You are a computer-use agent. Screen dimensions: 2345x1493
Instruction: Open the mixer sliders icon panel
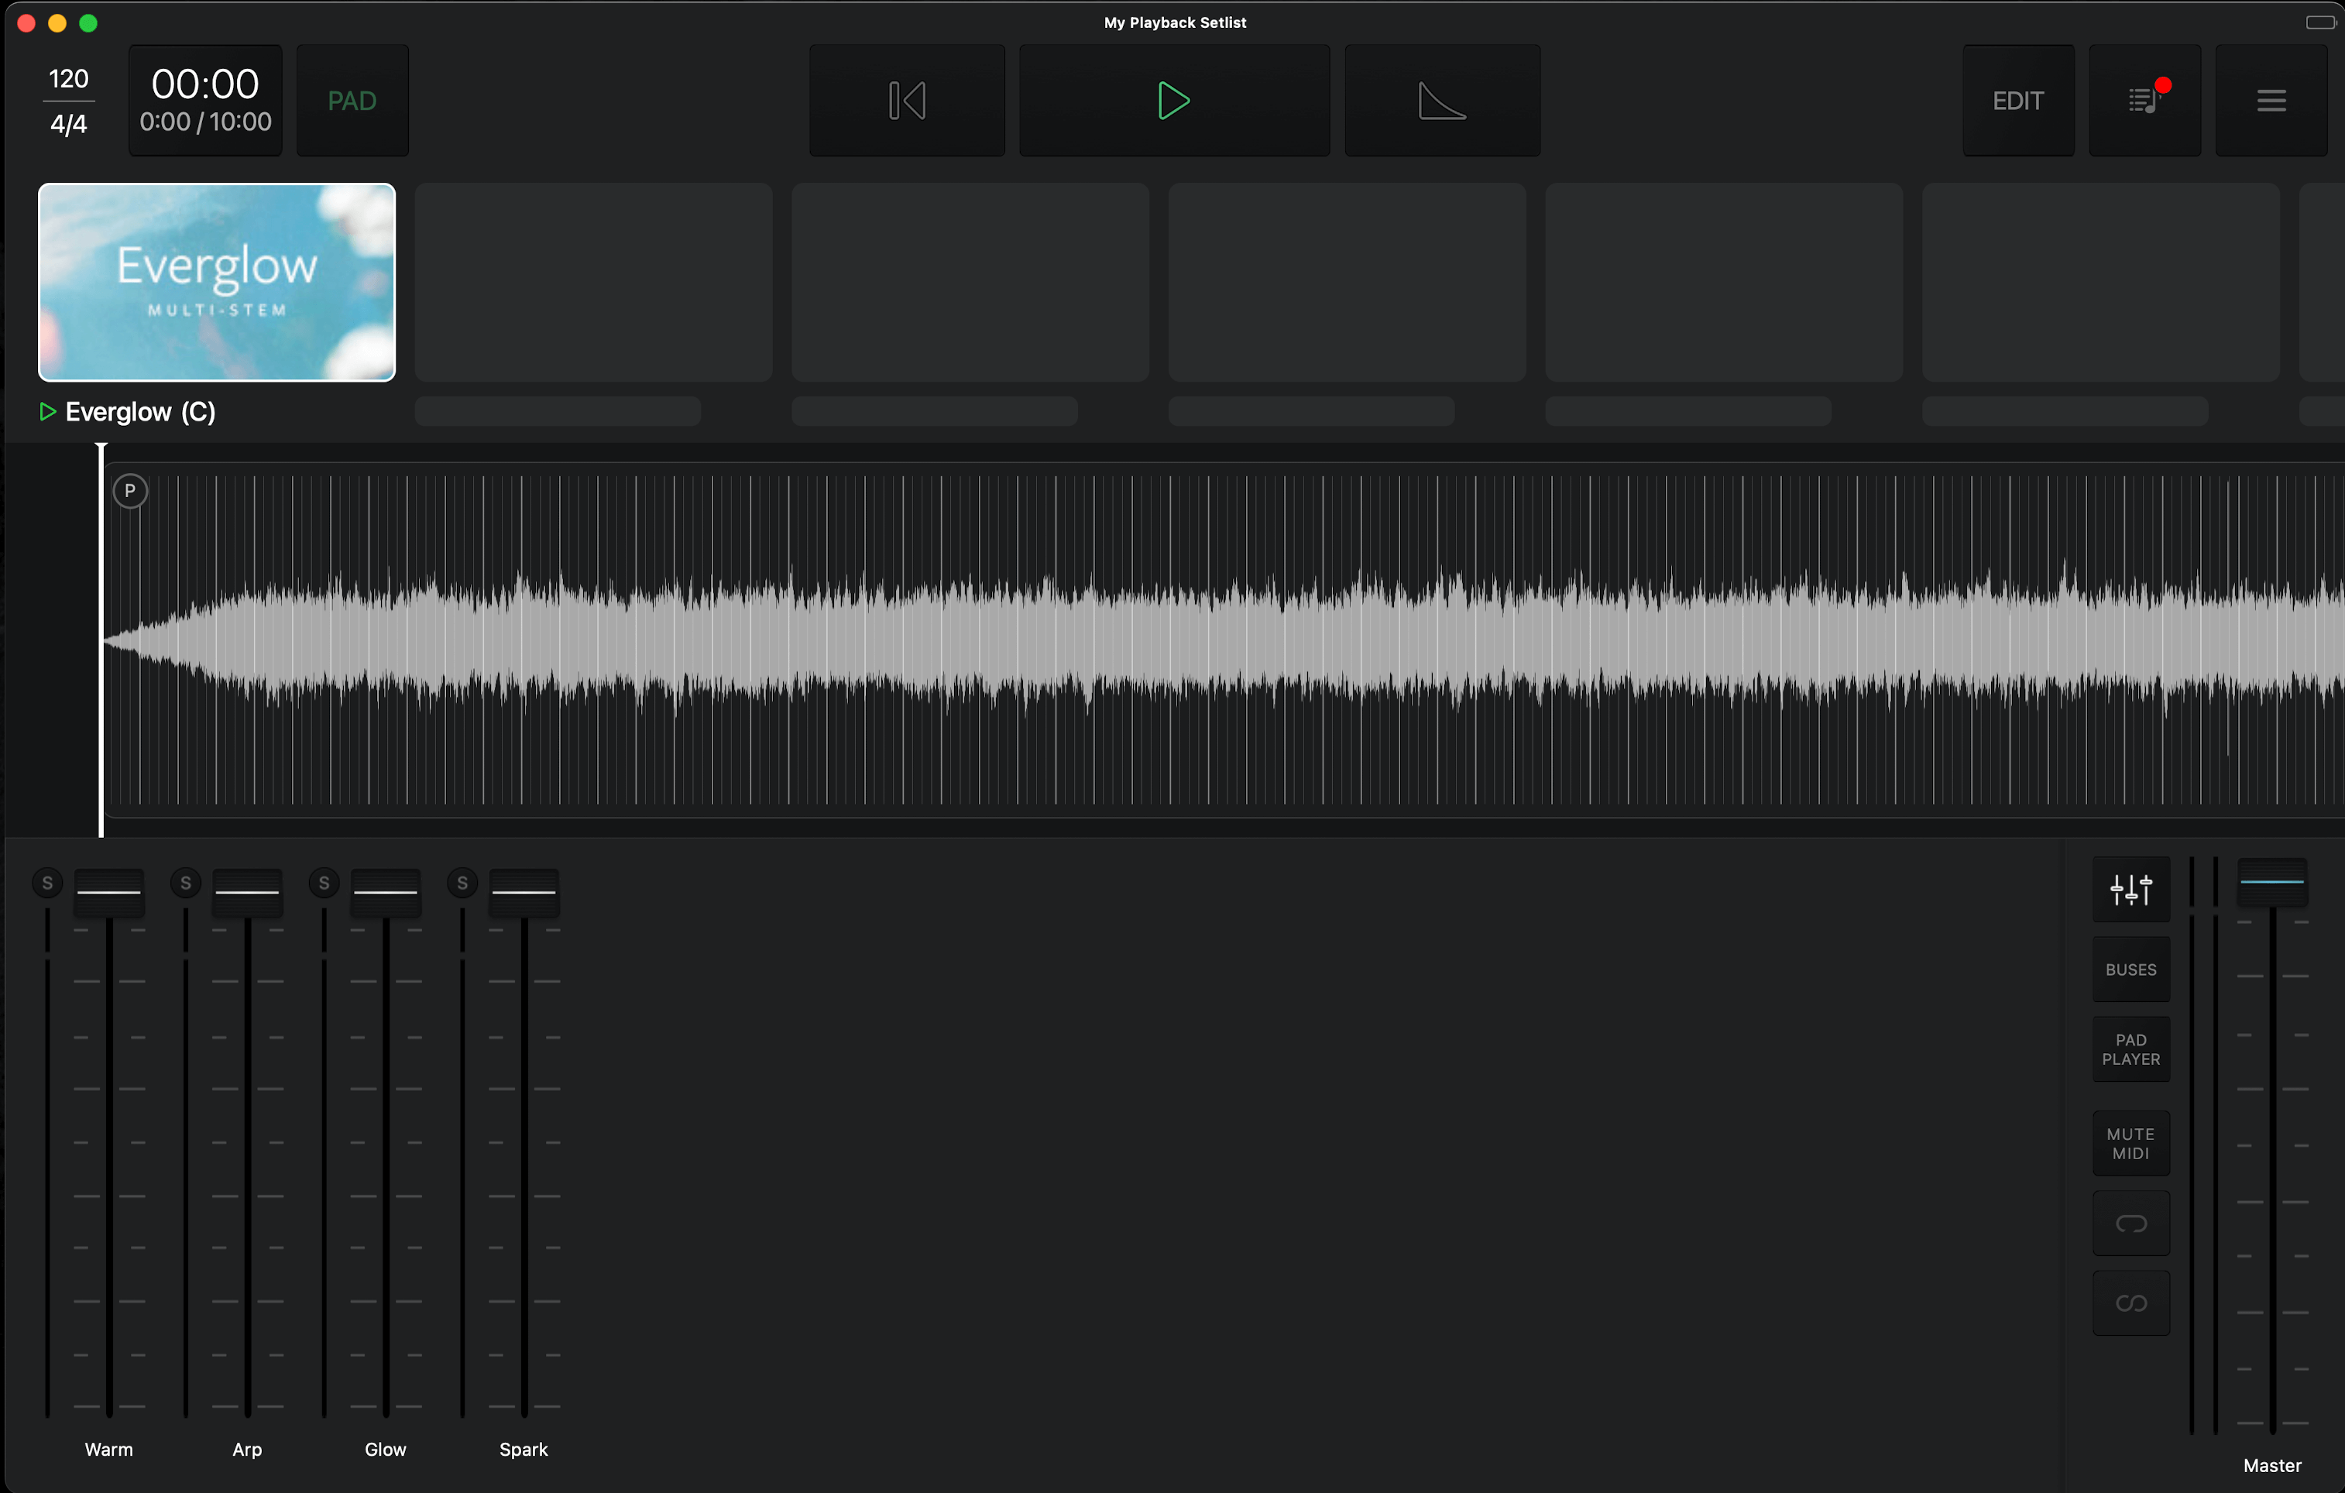(x=2130, y=889)
